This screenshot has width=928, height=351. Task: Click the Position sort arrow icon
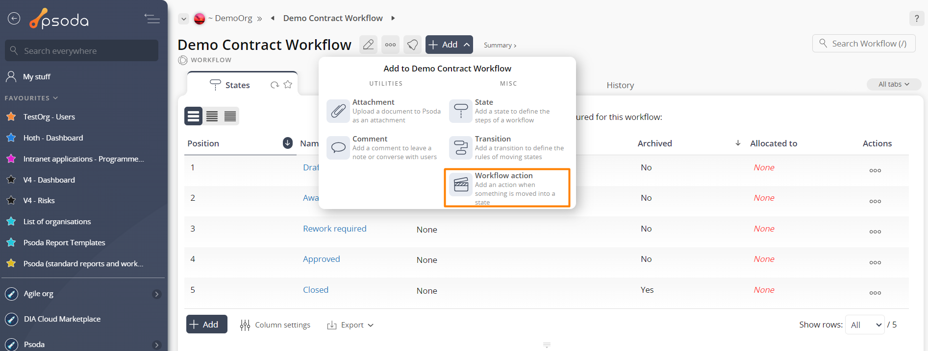[x=288, y=143]
